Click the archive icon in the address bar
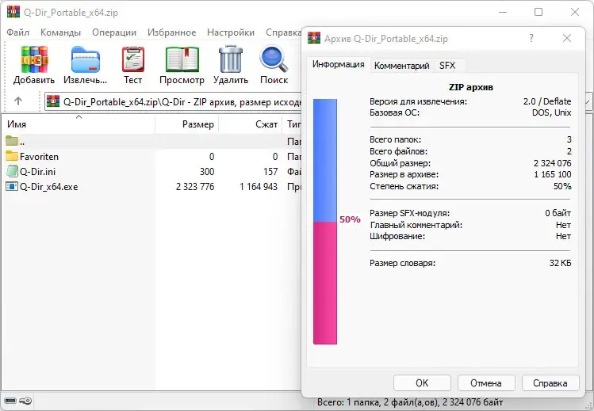The width and height of the screenshot is (594, 411). click(x=53, y=101)
